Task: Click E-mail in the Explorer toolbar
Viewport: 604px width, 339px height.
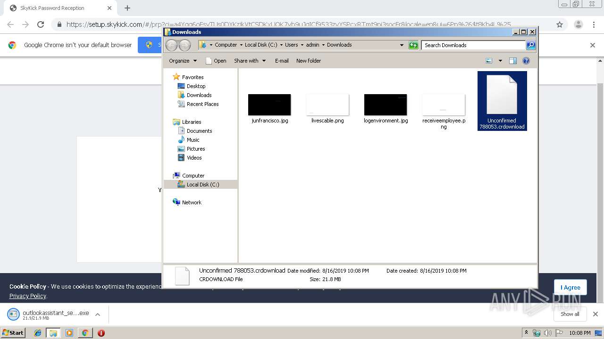Action: pos(282,61)
